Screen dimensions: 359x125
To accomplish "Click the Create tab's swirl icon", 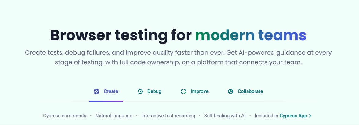I will click(96, 91).
